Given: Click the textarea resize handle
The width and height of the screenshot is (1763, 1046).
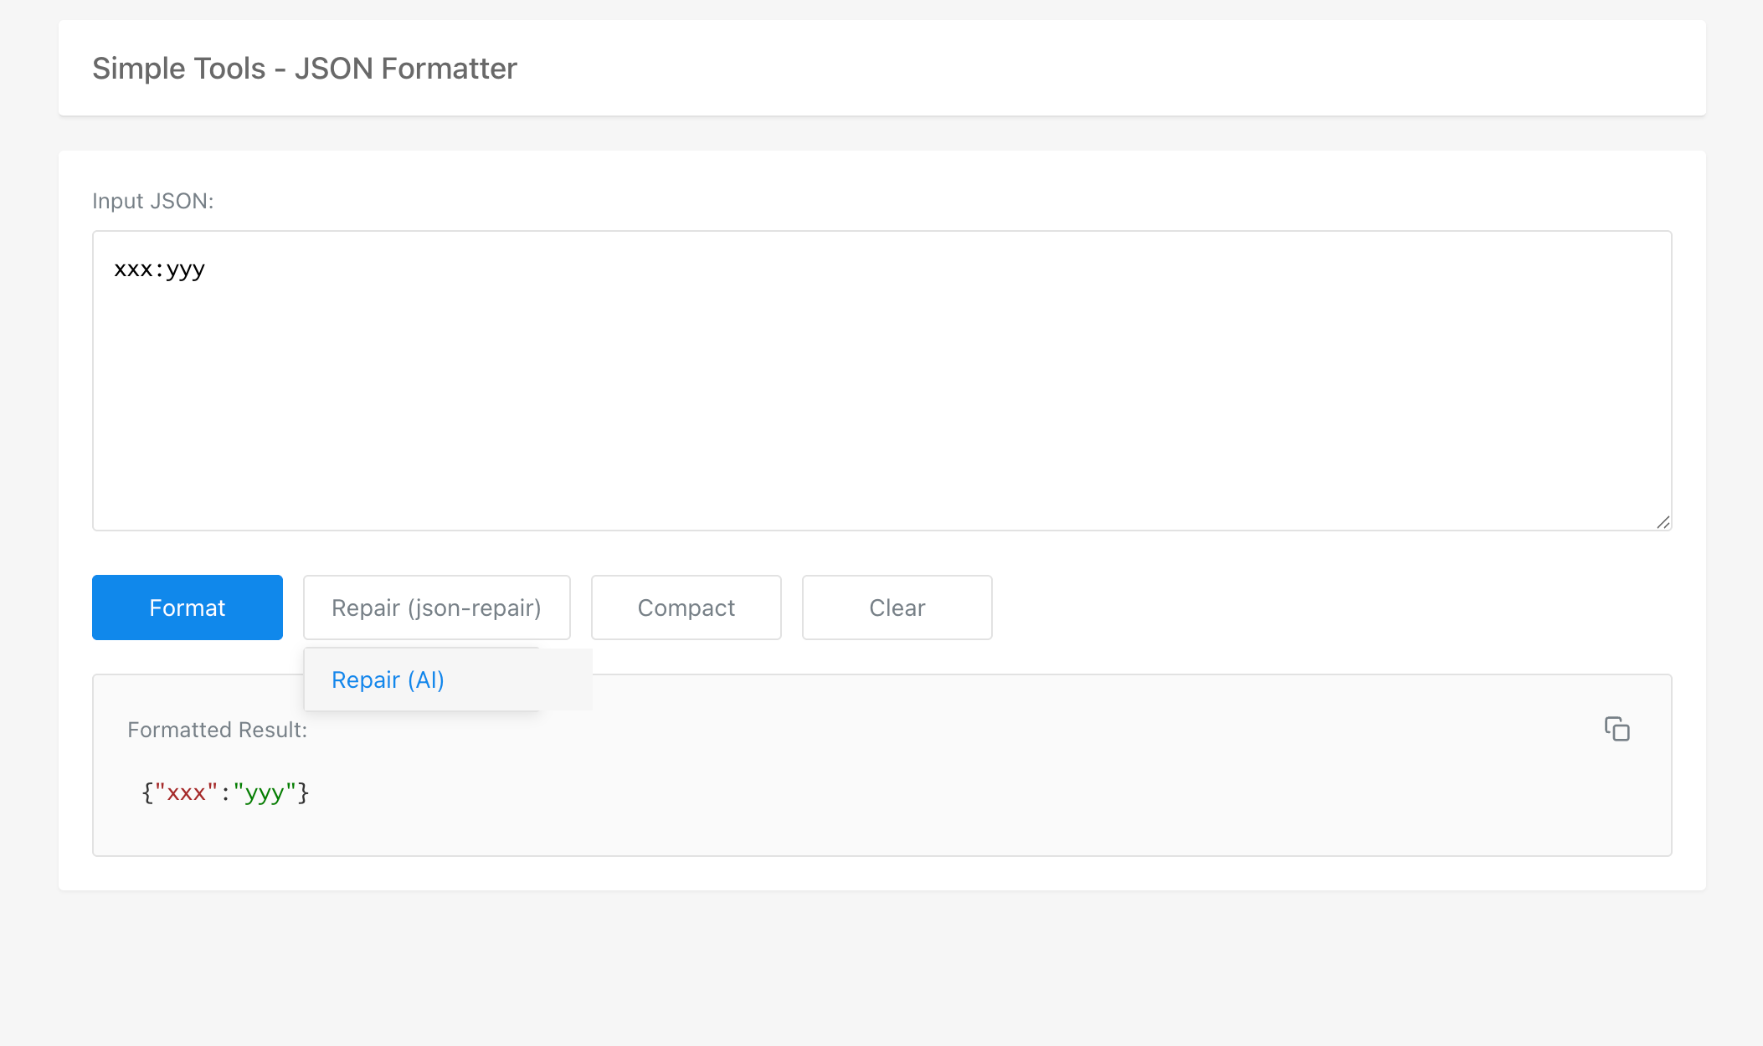Looking at the screenshot, I should pos(1663,522).
